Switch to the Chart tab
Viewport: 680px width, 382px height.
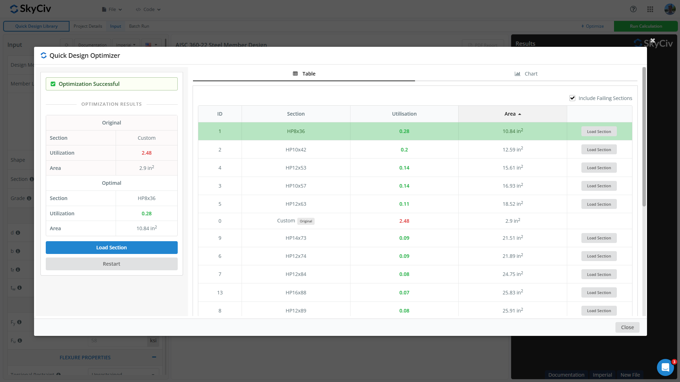coord(526,74)
